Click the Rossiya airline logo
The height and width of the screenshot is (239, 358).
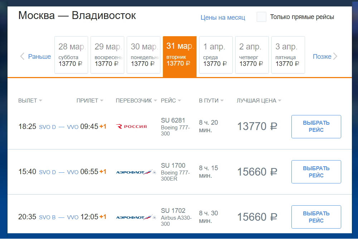131,126
